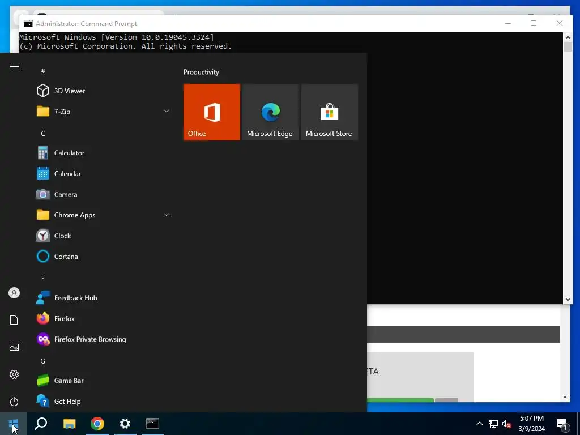Launch the Camera app
This screenshot has height=435, width=580.
pos(103,194)
